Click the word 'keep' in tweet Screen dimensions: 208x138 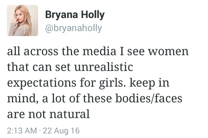142,84
